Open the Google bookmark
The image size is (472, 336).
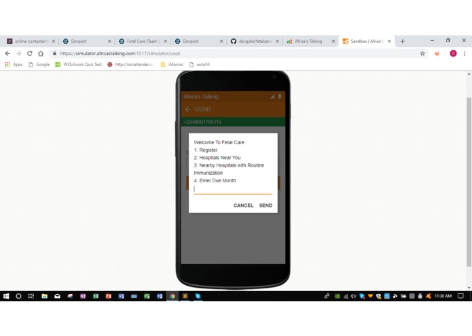tap(39, 64)
